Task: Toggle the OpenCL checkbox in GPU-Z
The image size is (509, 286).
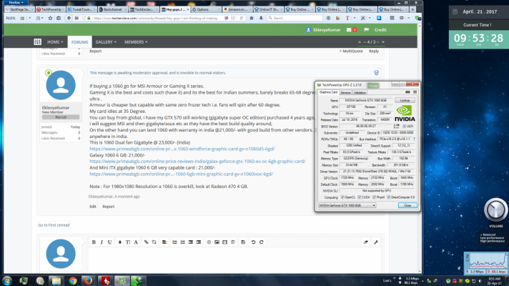Action: [x=342, y=197]
